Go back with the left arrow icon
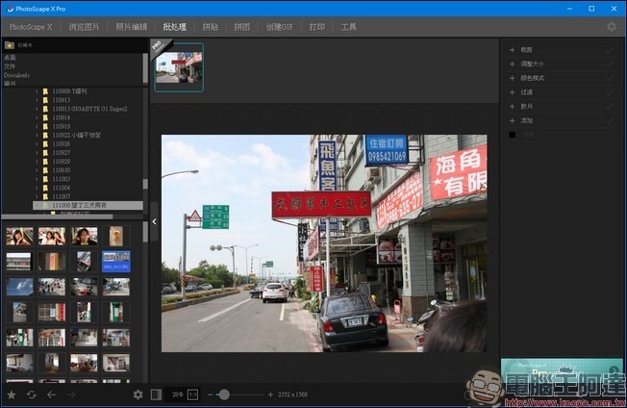This screenshot has height=408, width=627. coord(51,395)
